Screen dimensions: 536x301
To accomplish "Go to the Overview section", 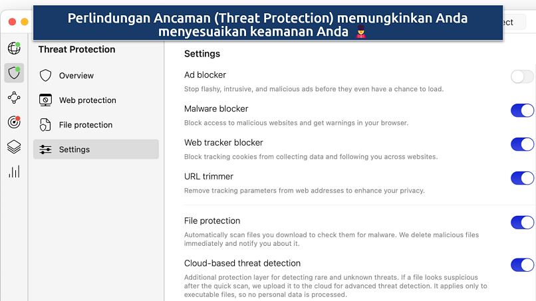I will click(x=76, y=76).
